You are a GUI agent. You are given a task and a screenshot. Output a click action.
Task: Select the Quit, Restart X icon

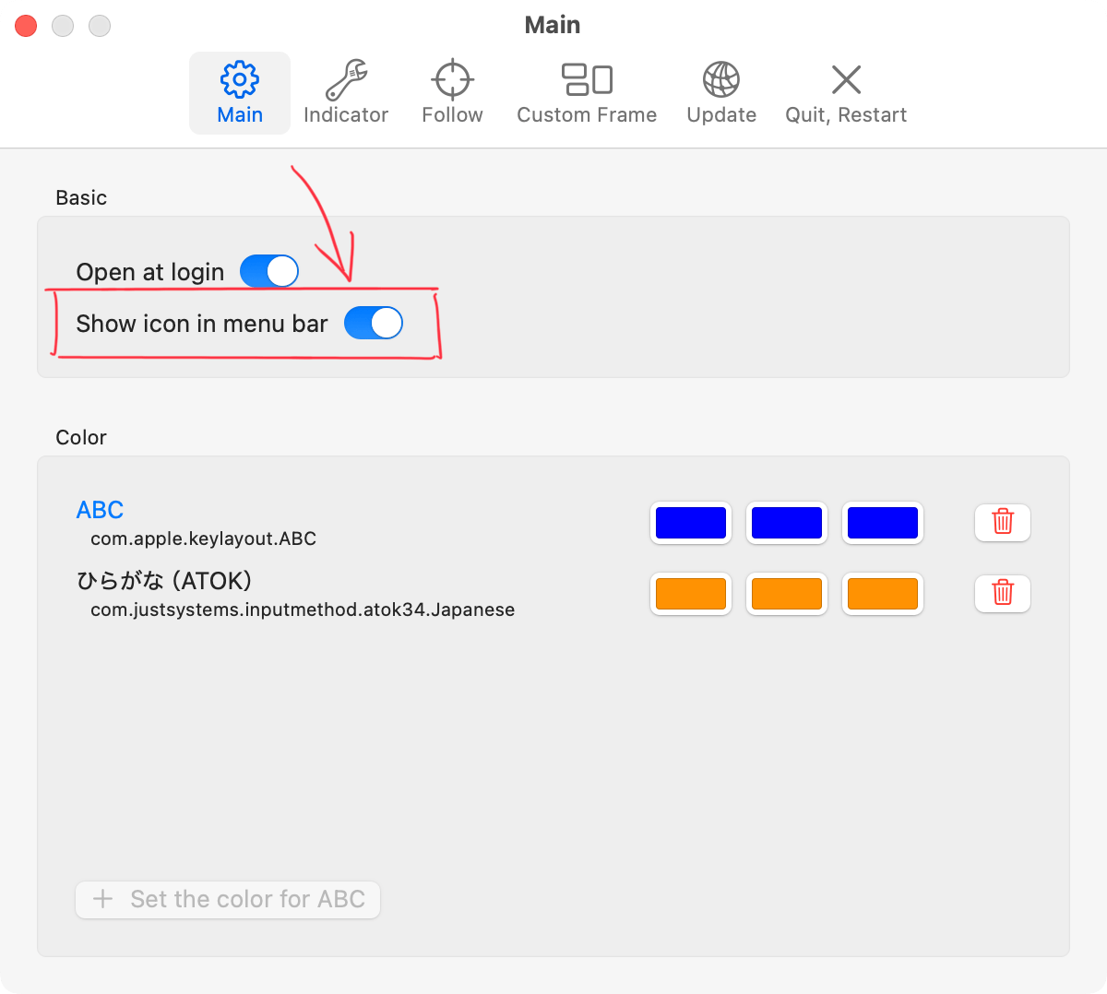coord(845,79)
